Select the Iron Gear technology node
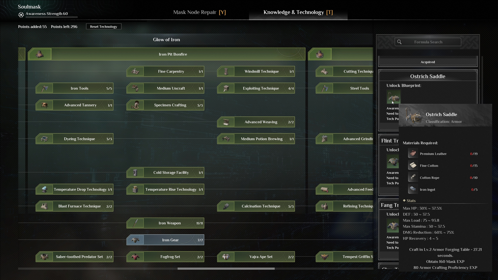Image resolution: width=498 pixels, height=280 pixels. coord(170,240)
